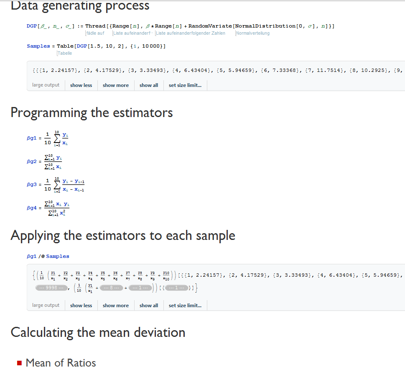Place cursor in the DGP definition input cell
Image resolution: width=405 pixels, height=377 pixels.
click(x=180, y=26)
